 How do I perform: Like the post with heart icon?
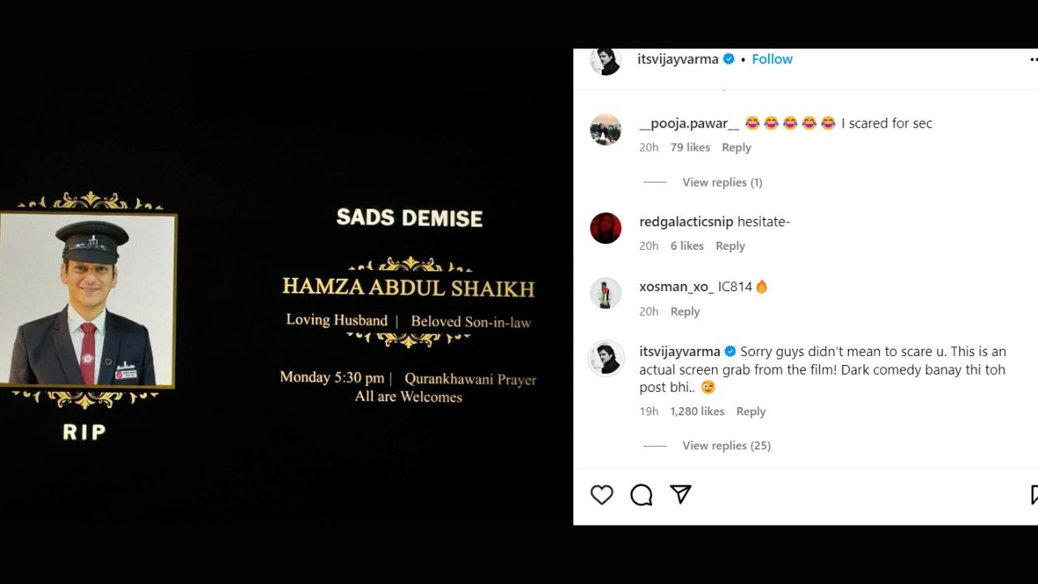click(x=602, y=495)
